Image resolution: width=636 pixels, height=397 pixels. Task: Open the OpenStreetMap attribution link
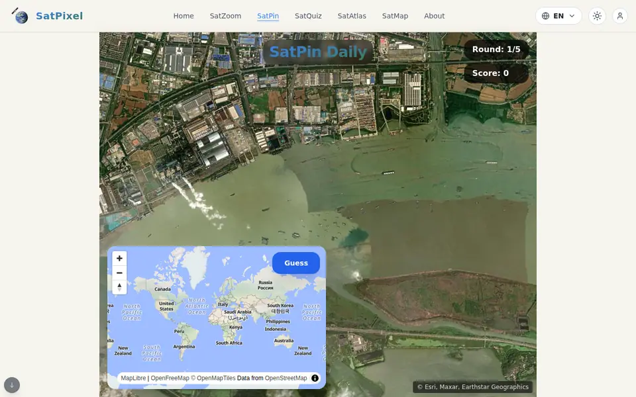[286, 378]
